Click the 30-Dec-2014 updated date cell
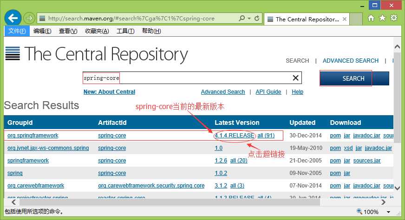This screenshot has height=220, width=405. tap(305, 136)
